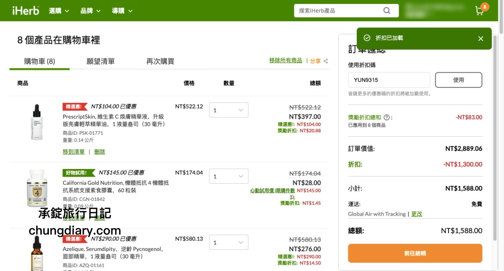Open PrescriptSkin 維生素 C 煥膚精華液 product title
This screenshot has width=504, height=271.
pyautogui.click(x=114, y=121)
